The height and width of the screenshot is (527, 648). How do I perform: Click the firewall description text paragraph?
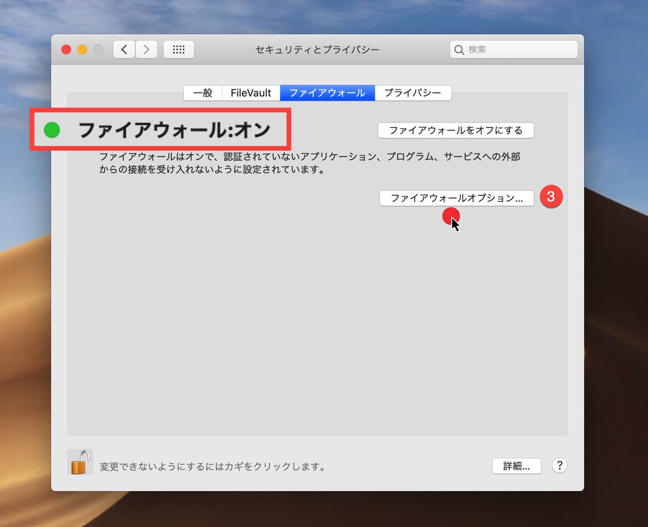point(310,163)
